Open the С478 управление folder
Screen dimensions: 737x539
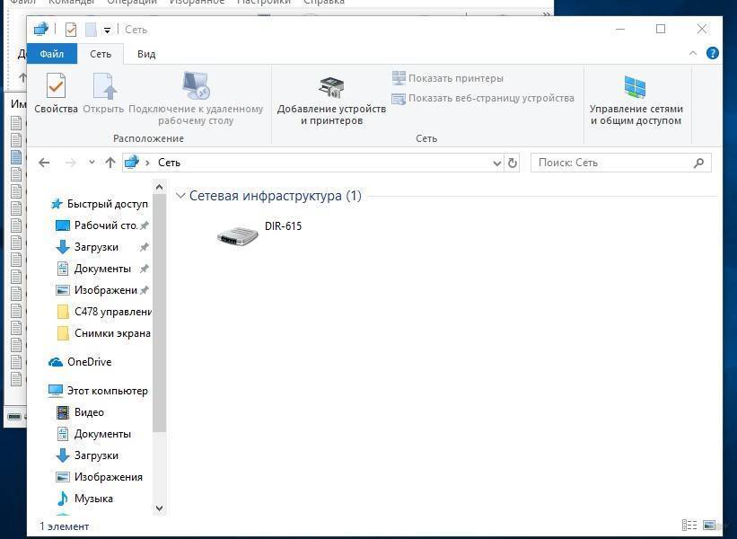click(x=104, y=312)
